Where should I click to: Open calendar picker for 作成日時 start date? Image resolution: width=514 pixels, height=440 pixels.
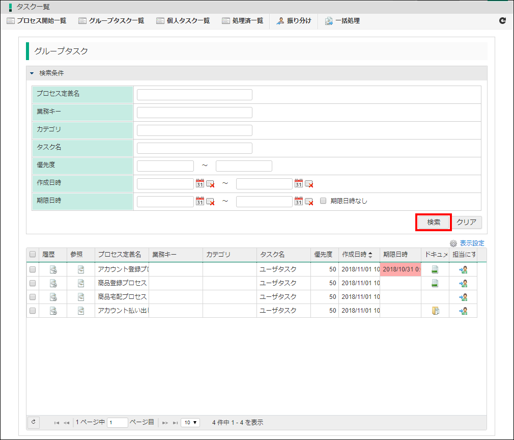[199, 184]
